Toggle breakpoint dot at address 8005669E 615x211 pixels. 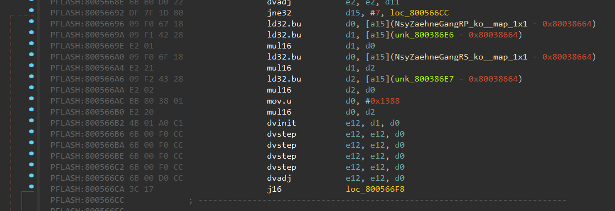pyautogui.click(x=31, y=43)
